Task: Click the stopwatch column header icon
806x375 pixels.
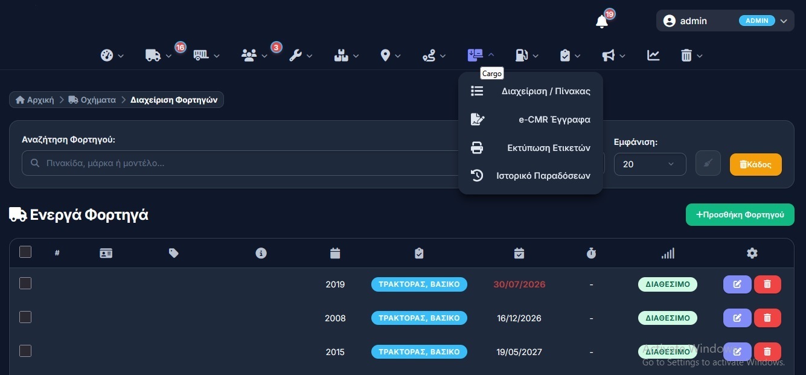Action: tap(591, 254)
